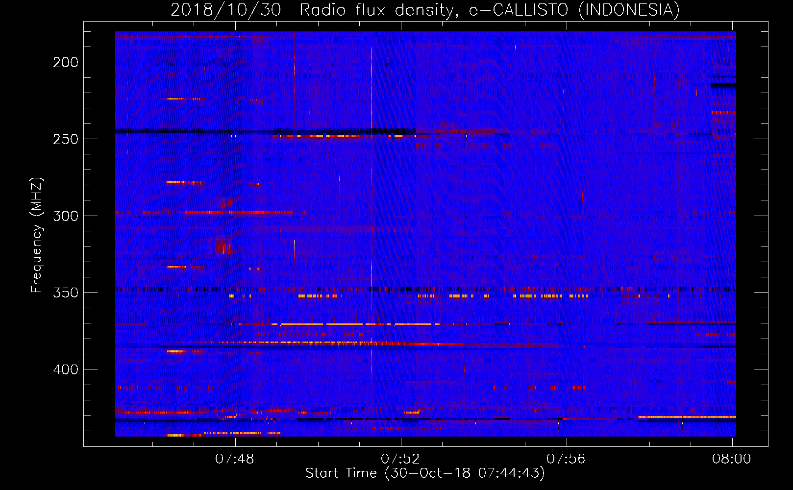The image size is (793, 490).
Task: Click the 300 frequency tick label
Action: pos(66,216)
